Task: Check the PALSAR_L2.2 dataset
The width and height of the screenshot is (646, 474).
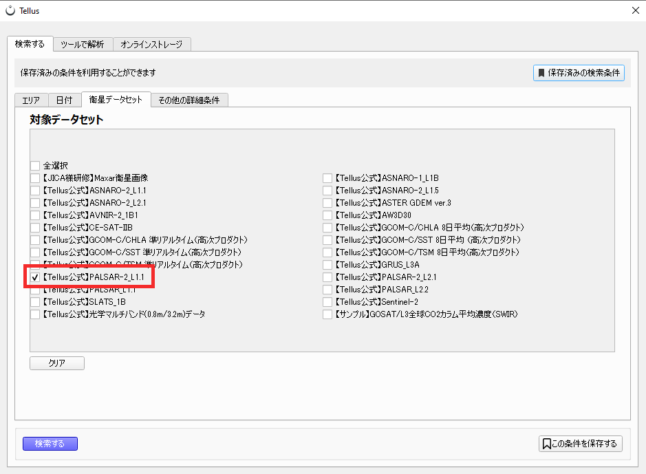Action: (x=327, y=290)
